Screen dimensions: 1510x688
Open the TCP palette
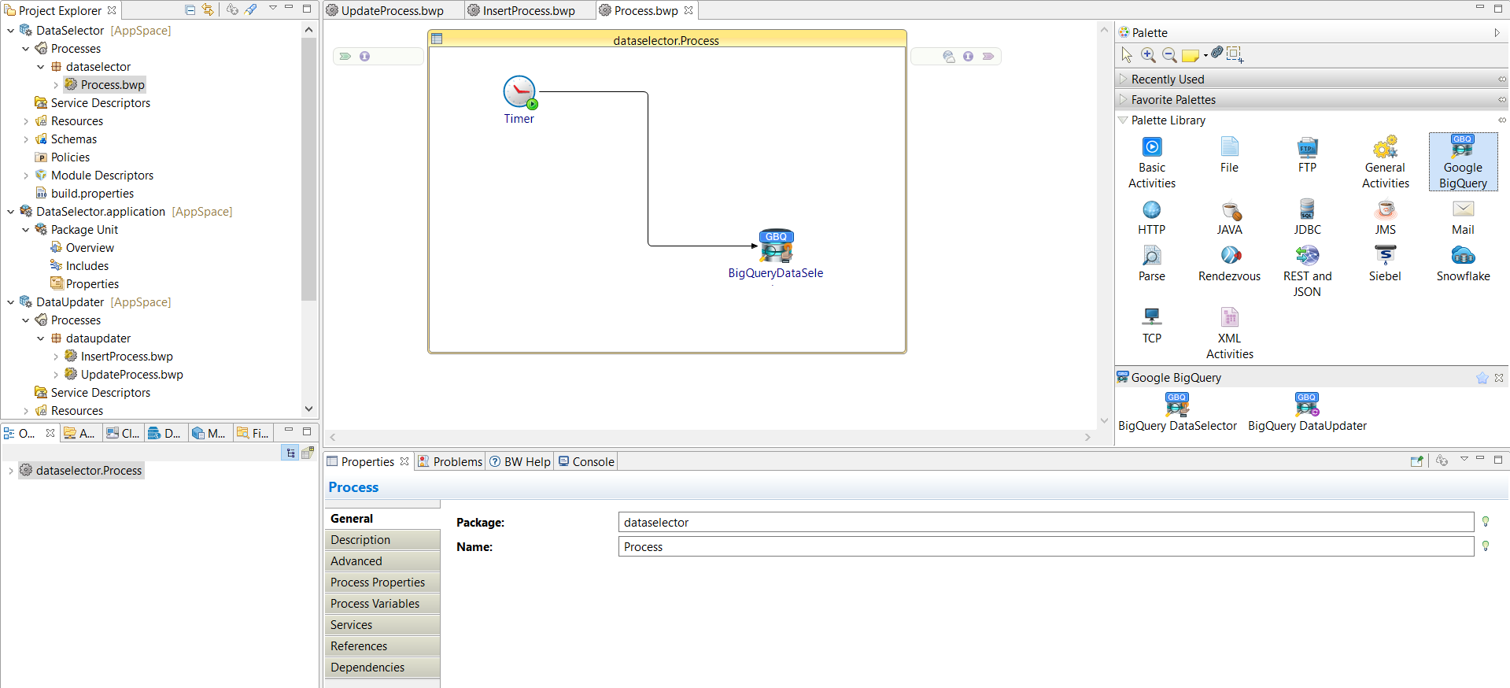[1152, 327]
